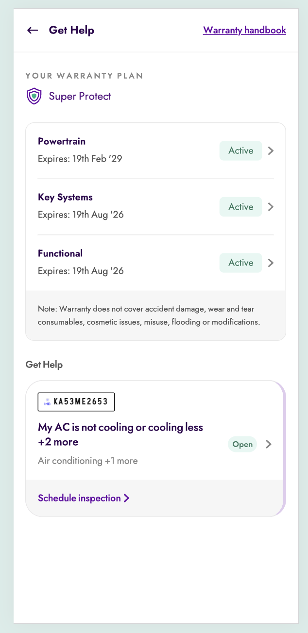This screenshot has height=633, width=308.
Task: Click the Powertrain Active status badge
Action: click(241, 150)
